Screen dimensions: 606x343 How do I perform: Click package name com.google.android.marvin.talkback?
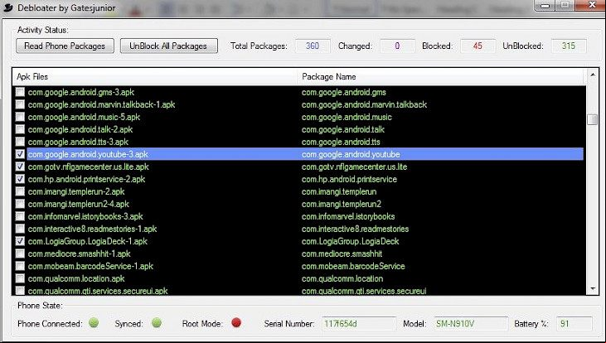[x=364, y=104]
